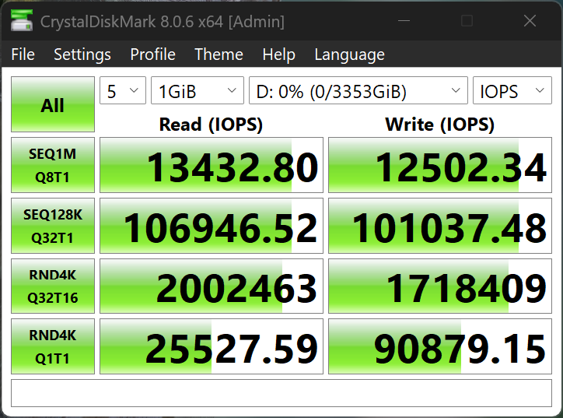Open the Theme menu
Viewport: 563px width, 418px height.
tap(219, 54)
